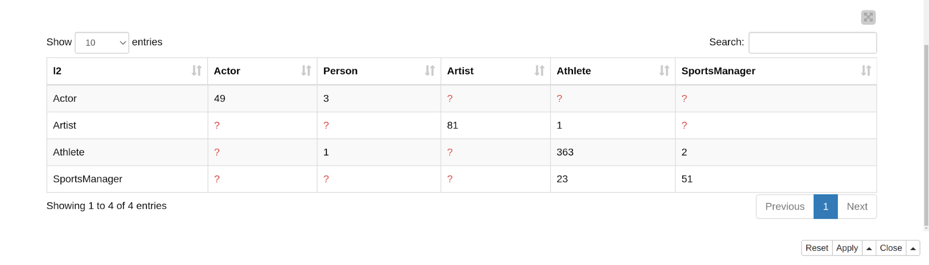
Task: Click the Close button
Action: click(x=891, y=248)
